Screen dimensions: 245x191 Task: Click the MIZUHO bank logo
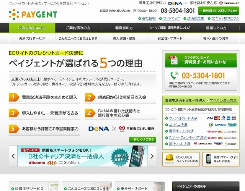pyautogui.click(x=218, y=144)
